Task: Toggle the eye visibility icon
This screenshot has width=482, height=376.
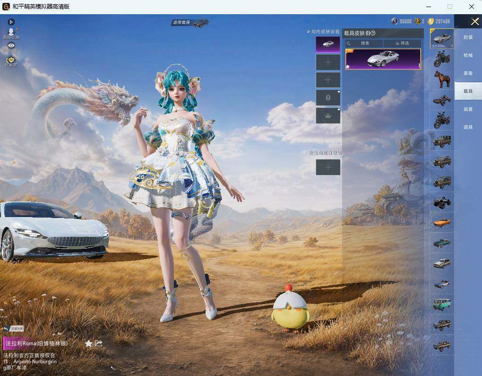Action: pos(11,45)
